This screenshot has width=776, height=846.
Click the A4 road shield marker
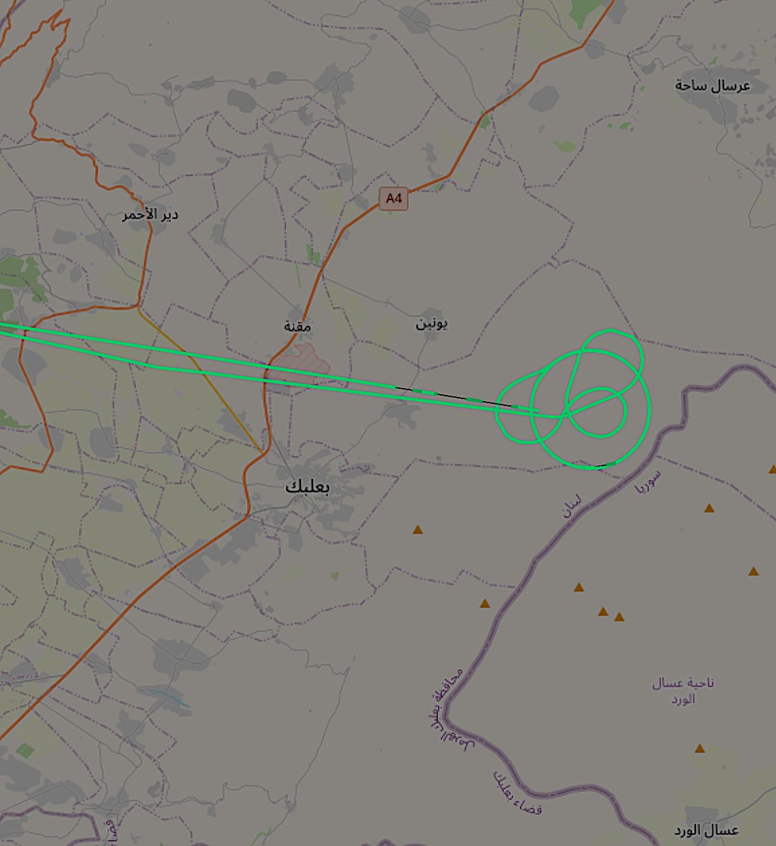[x=394, y=199]
